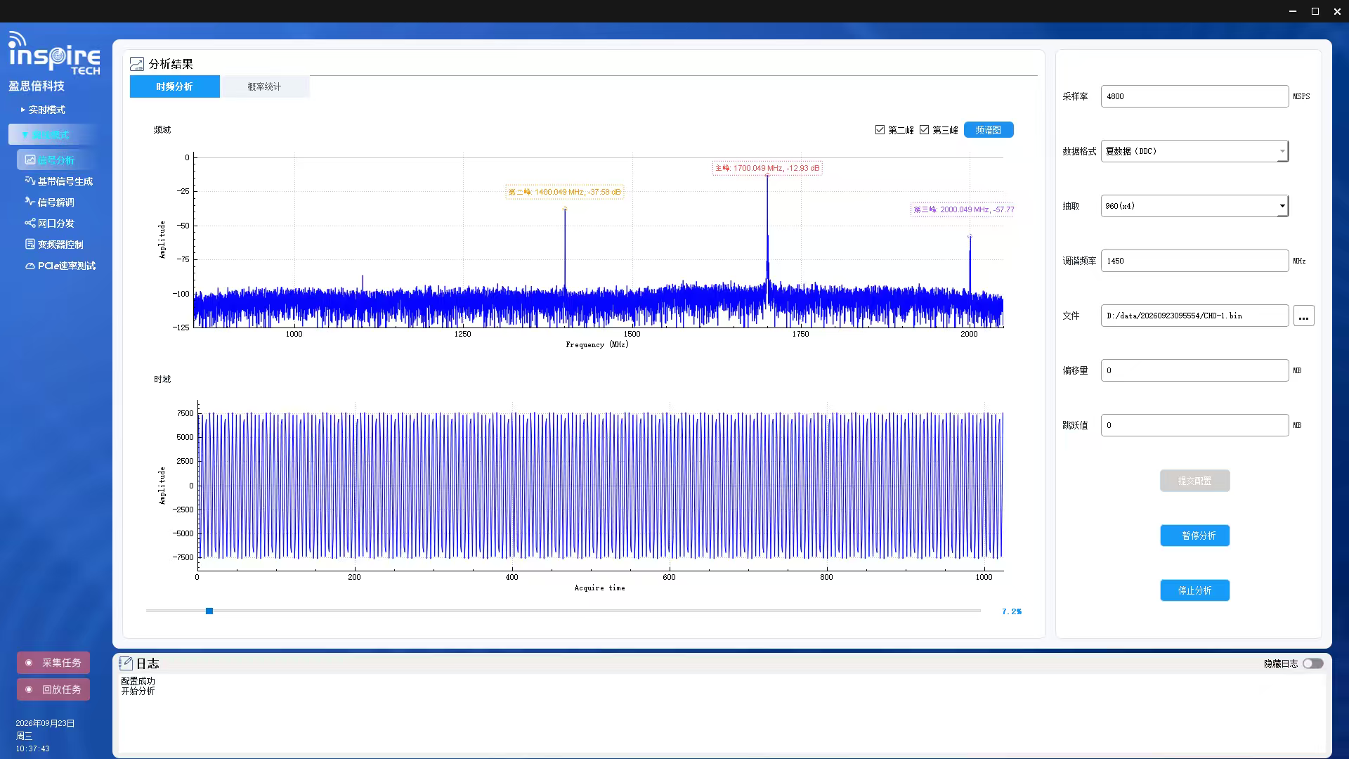
Task: Click in the 采样率 input field
Action: point(1194,96)
